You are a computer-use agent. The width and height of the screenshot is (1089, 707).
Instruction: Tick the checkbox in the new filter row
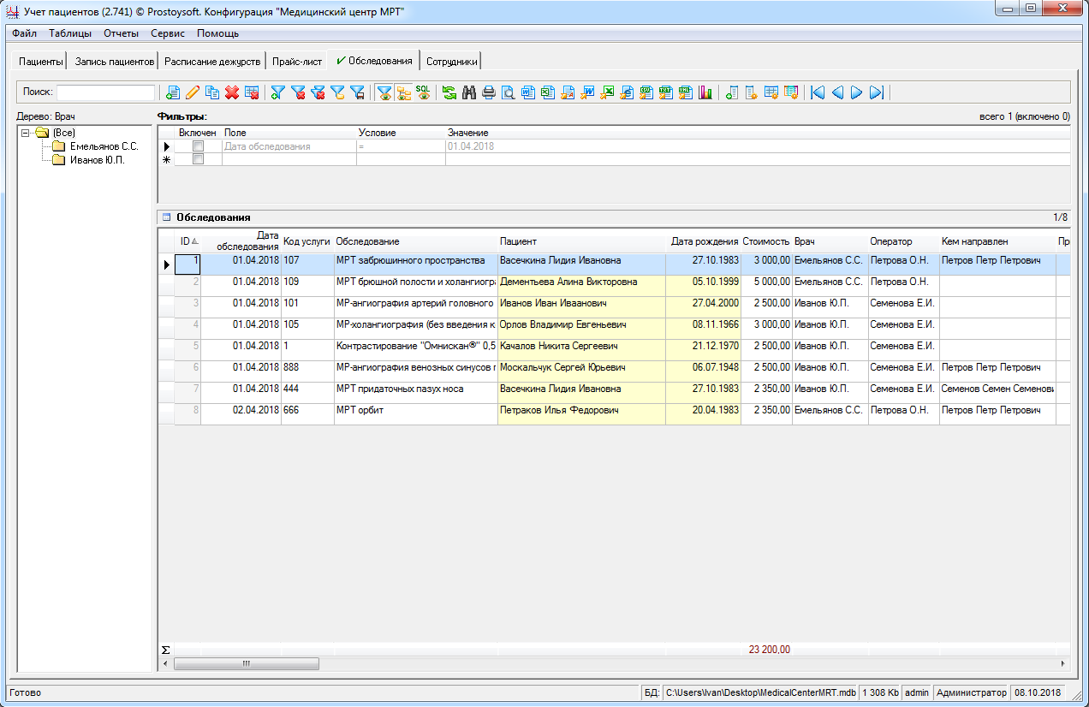[x=199, y=159]
